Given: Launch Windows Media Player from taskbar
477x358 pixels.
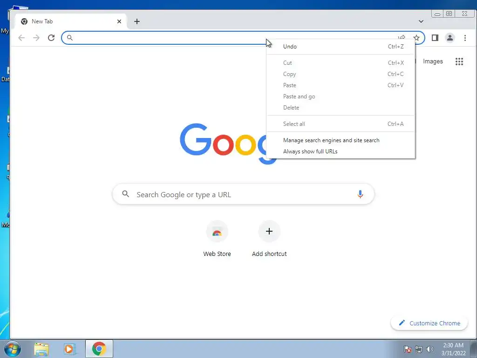Looking at the screenshot, I should click(69, 349).
